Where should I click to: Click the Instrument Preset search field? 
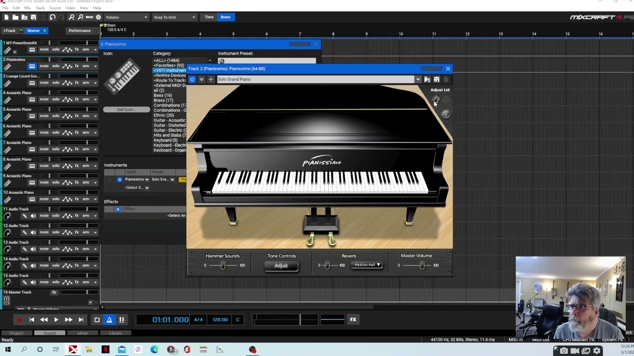pos(266,61)
